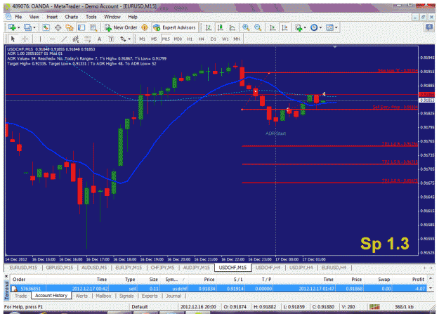Image resolution: width=439 pixels, height=314 pixels.
Task: Open the Profiles toolbar icon
Action: 27,27
